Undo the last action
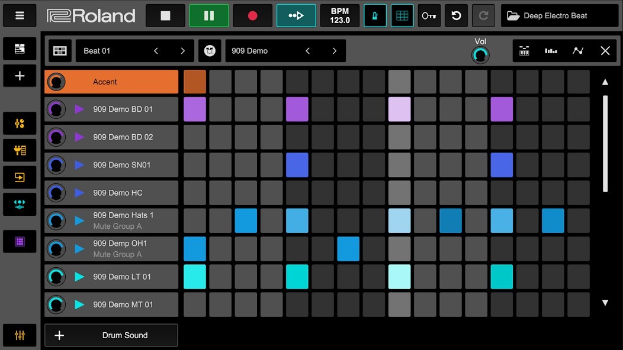The height and width of the screenshot is (350, 623). [456, 16]
